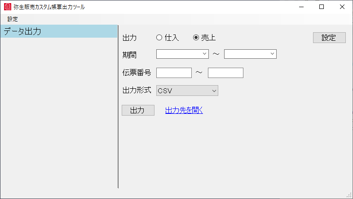
Task: Click the 設定 button at top right
Action: pos(329,38)
